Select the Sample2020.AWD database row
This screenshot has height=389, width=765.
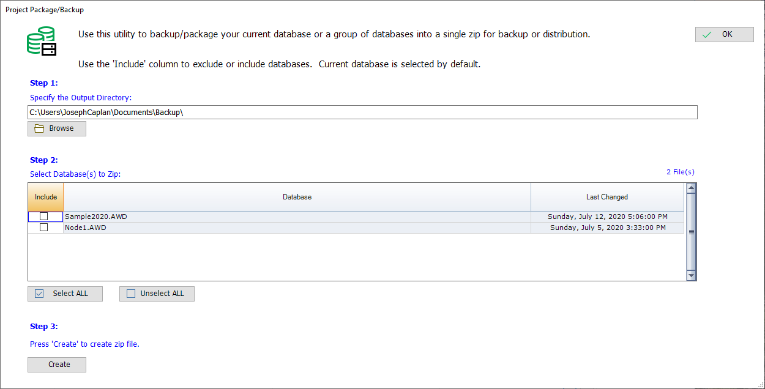coord(297,217)
